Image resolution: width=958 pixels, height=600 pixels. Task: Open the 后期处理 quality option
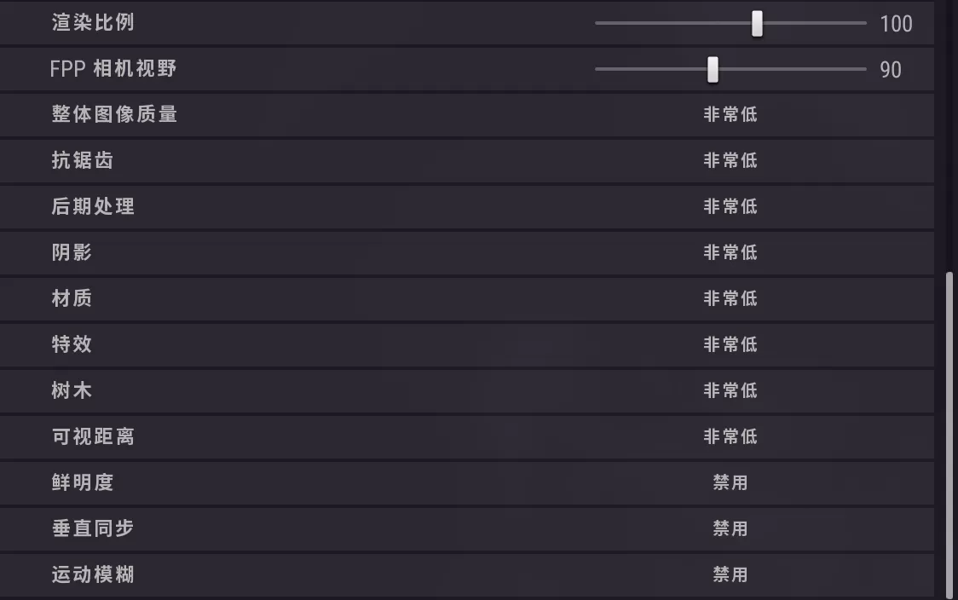point(730,206)
